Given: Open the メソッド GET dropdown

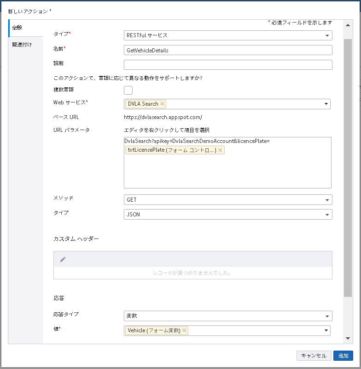Looking at the screenshot, I should point(327,200).
